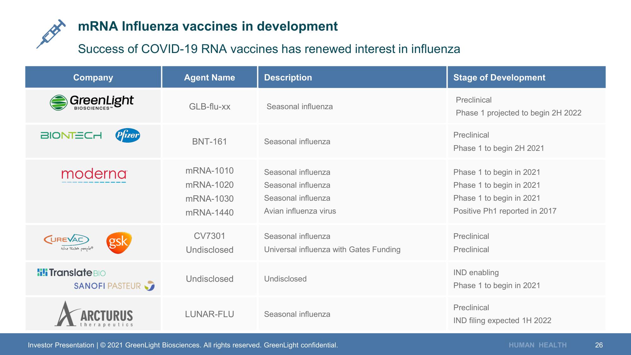The width and height of the screenshot is (631, 355).
Task: Click the BNT-161 agent name
Action: tap(209, 142)
